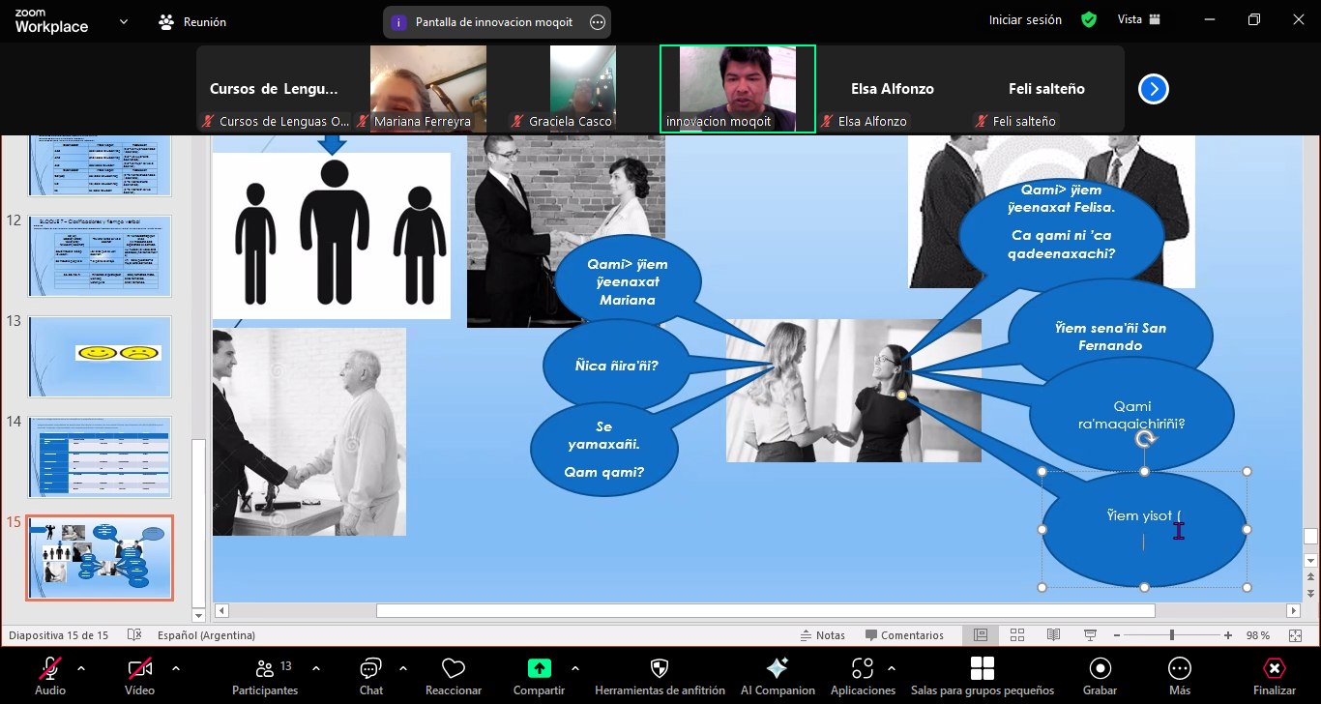Screen dimensions: 1321x704
Task: Select slide 13 thumbnail with smiley faces
Action: 101,356
